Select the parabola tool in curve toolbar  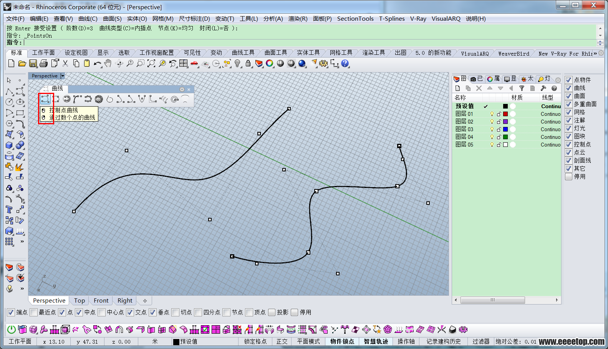click(x=142, y=99)
